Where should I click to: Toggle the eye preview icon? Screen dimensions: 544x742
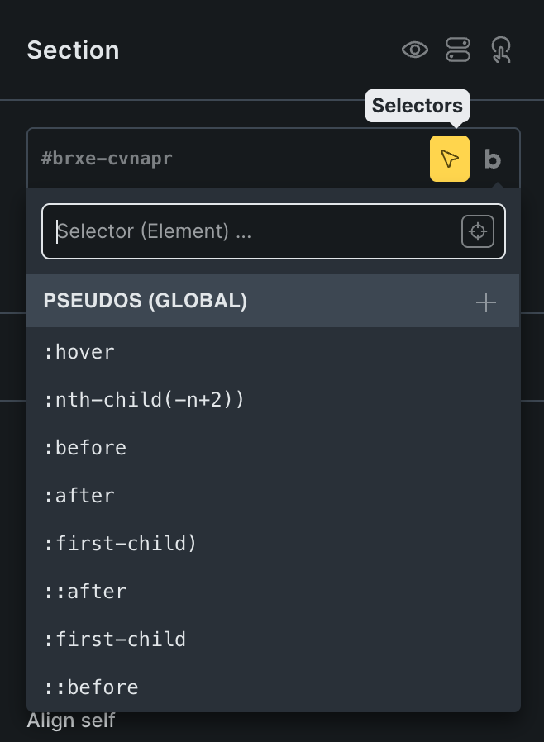pyautogui.click(x=415, y=50)
